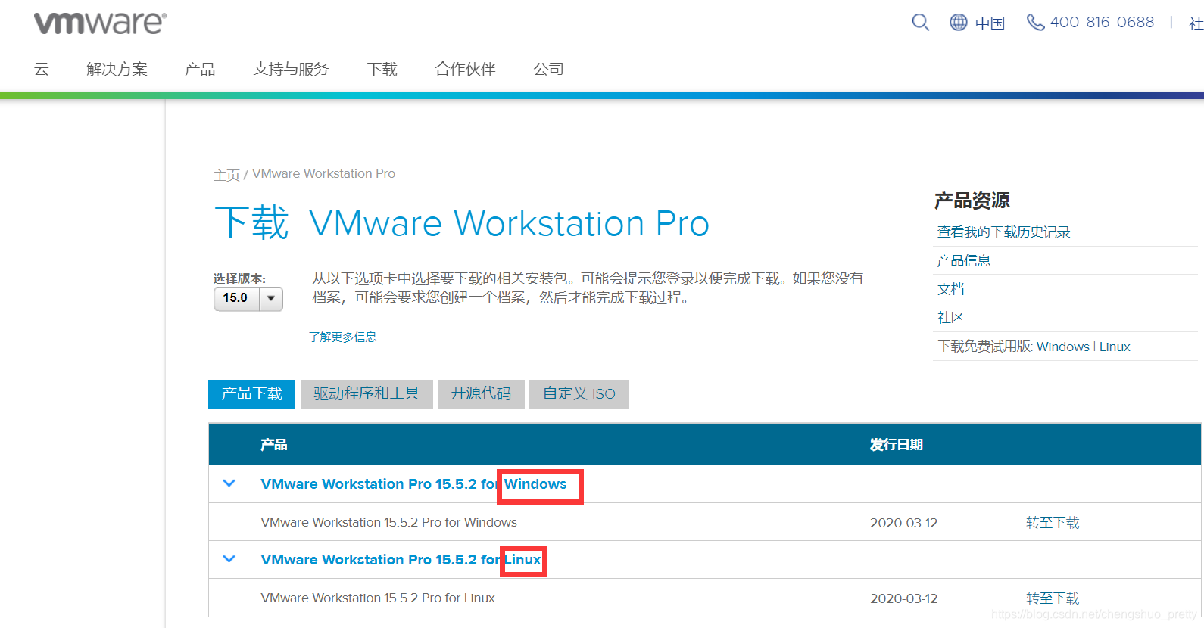This screenshot has width=1204, height=628.
Task: Click the phone number 400-816-0688
Action: (1102, 22)
